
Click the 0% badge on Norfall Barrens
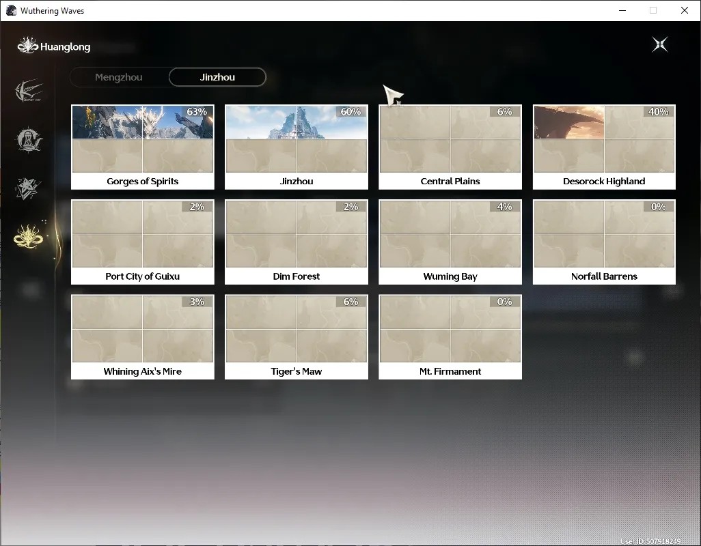click(659, 207)
